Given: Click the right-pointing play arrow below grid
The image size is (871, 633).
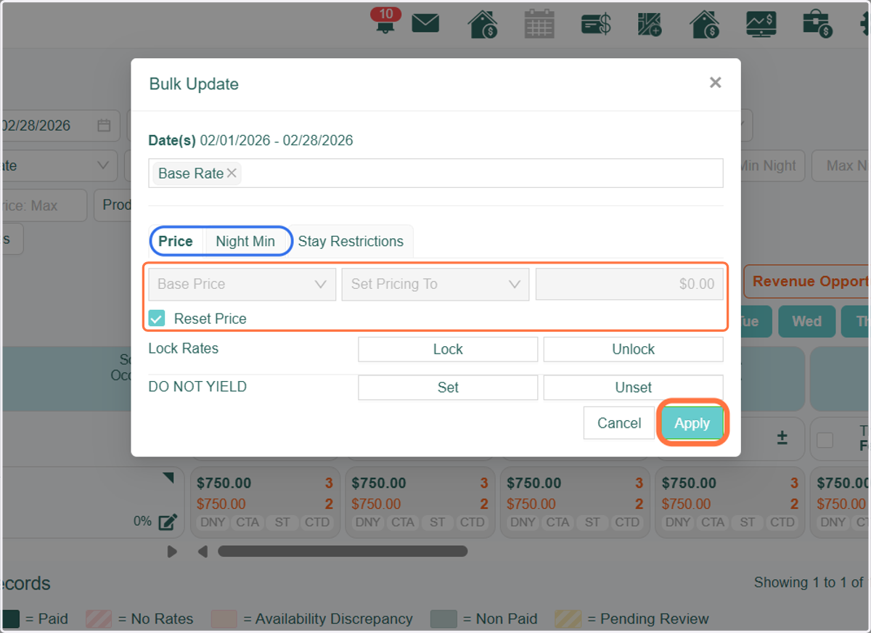Looking at the screenshot, I should pyautogui.click(x=172, y=552).
